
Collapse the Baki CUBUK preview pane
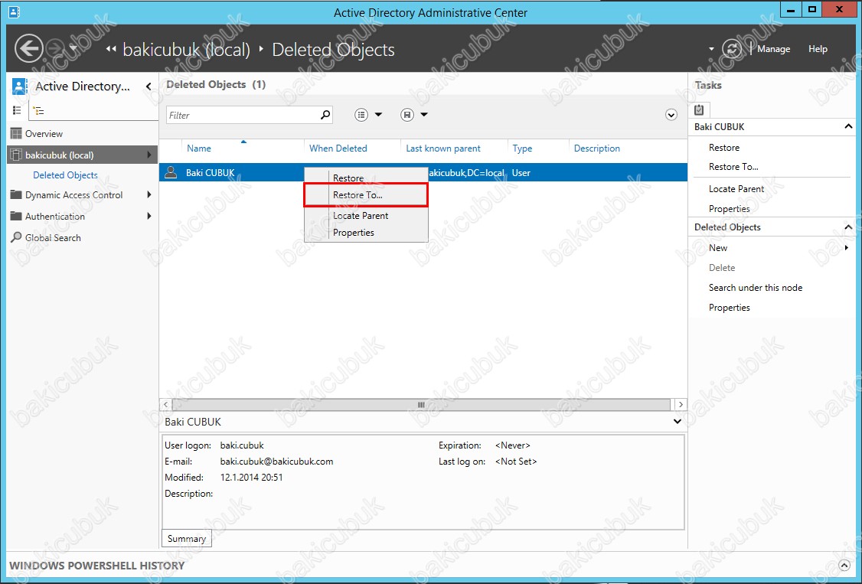tap(678, 422)
